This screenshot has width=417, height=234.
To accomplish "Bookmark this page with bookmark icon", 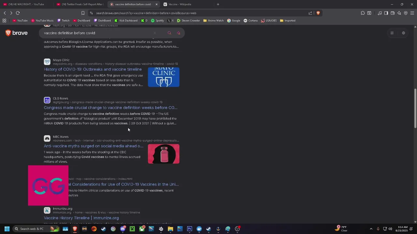I will (83, 13).
